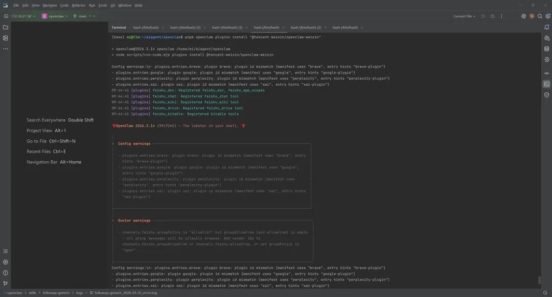Open the security shield tool window icon
552x297 pixels.
point(546,95)
